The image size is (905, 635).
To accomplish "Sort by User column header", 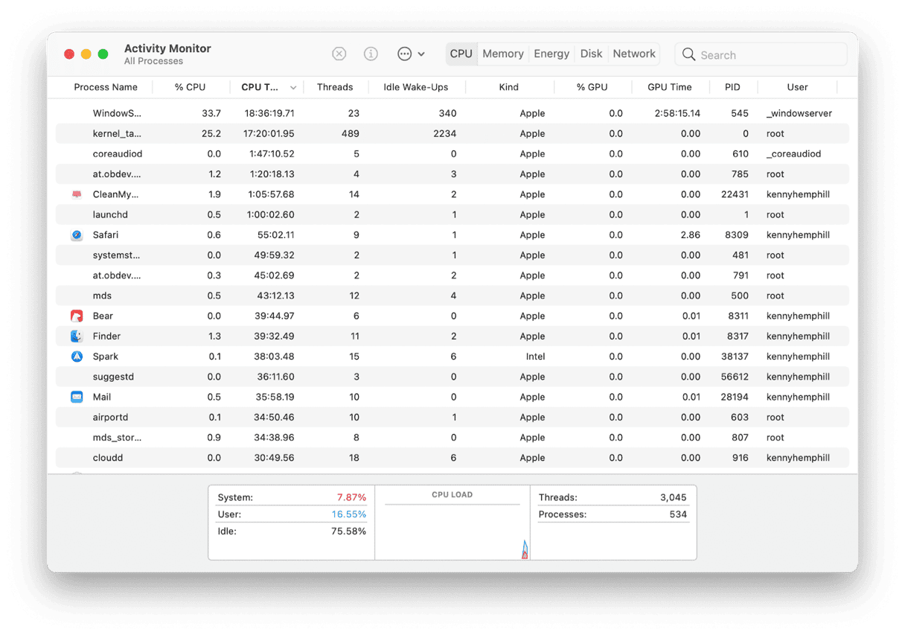I will [797, 87].
